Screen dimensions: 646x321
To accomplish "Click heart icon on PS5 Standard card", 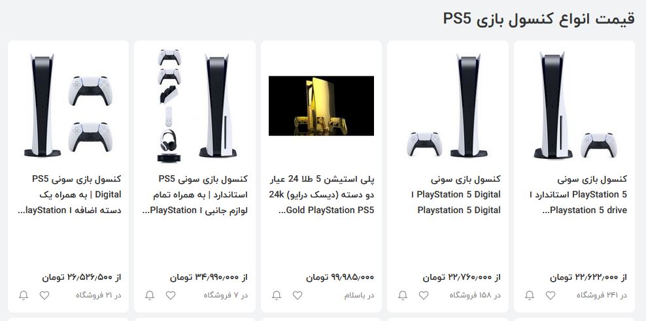I will click(x=550, y=296).
